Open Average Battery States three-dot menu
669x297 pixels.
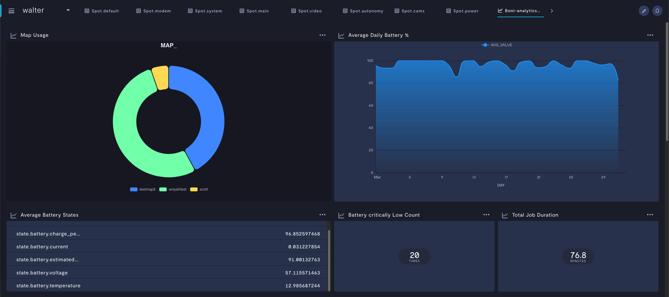pyautogui.click(x=322, y=215)
